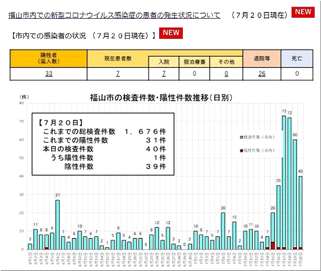Click the cyan 検査件数(市内) legend swatch

click(242, 138)
